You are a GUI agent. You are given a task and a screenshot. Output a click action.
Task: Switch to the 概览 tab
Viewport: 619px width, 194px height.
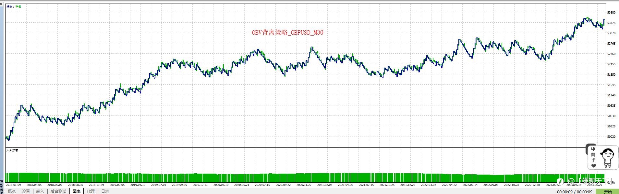pyautogui.click(x=12, y=191)
